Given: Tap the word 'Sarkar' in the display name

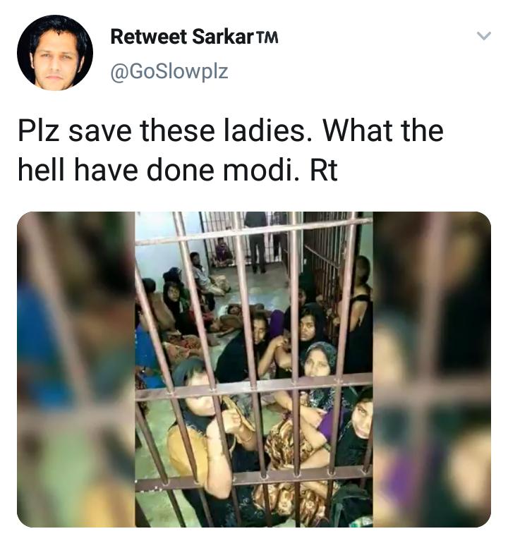Looking at the screenshot, I should tap(222, 37).
